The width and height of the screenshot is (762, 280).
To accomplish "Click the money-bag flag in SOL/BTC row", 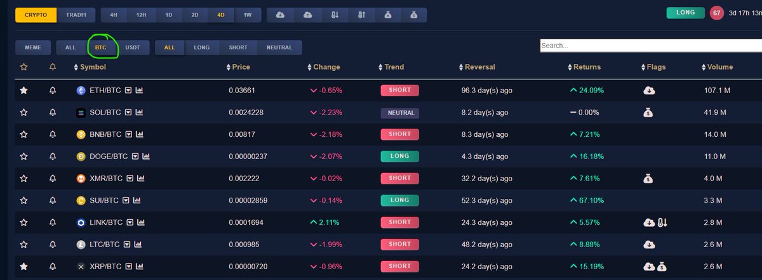I will click(x=648, y=113).
